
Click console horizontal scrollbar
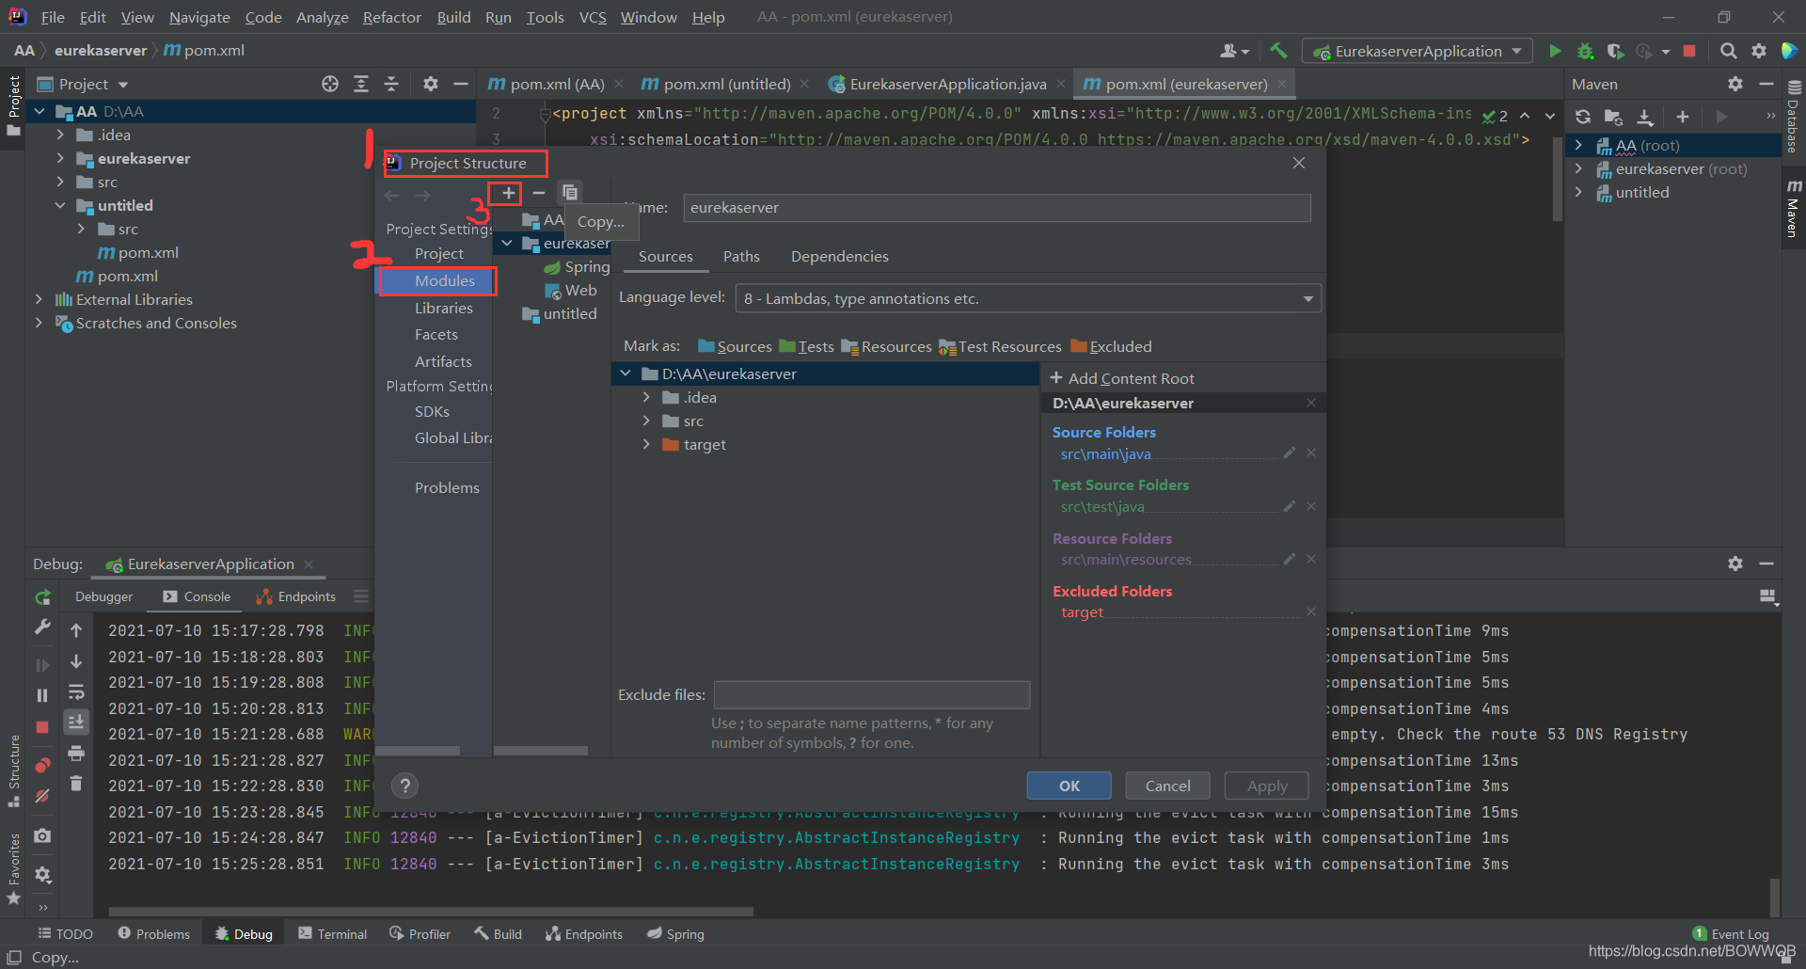(x=431, y=911)
